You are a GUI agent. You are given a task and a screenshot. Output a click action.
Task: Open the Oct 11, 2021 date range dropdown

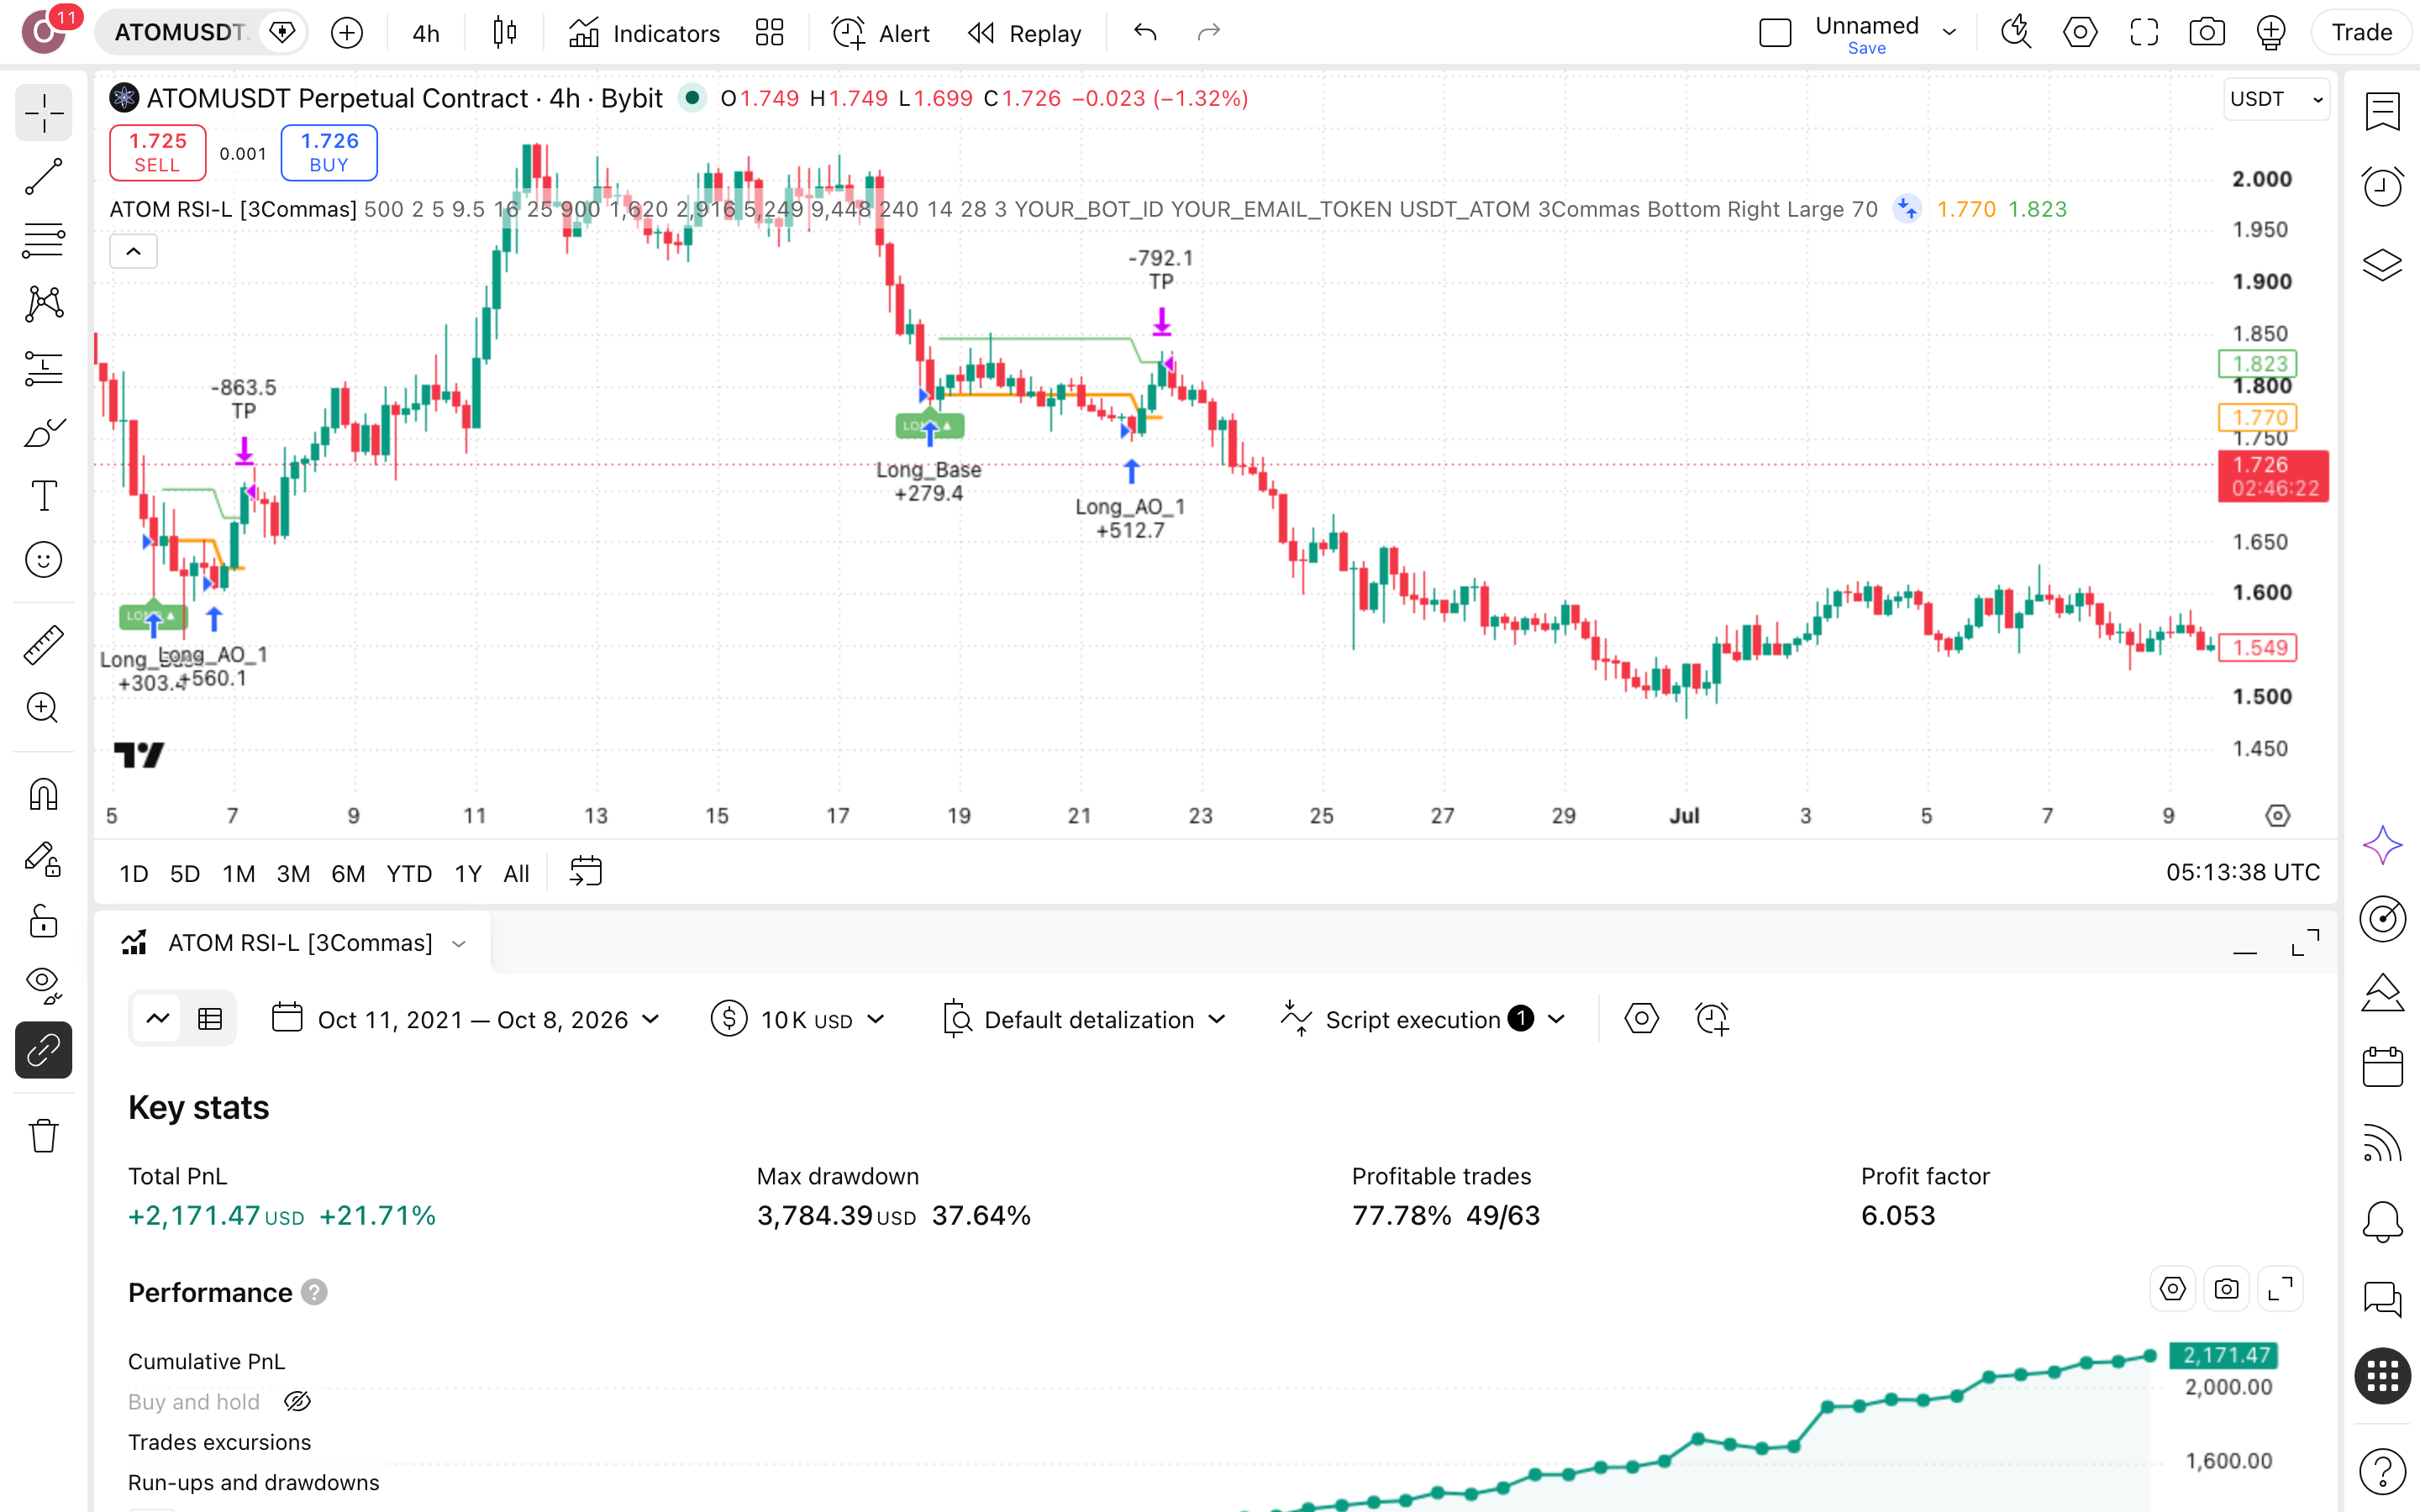click(466, 1020)
